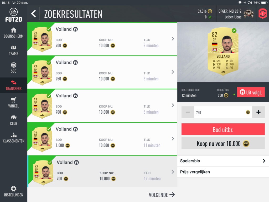Toggle Uit volgl. watch button
The image size is (269, 202).
(x=251, y=92)
